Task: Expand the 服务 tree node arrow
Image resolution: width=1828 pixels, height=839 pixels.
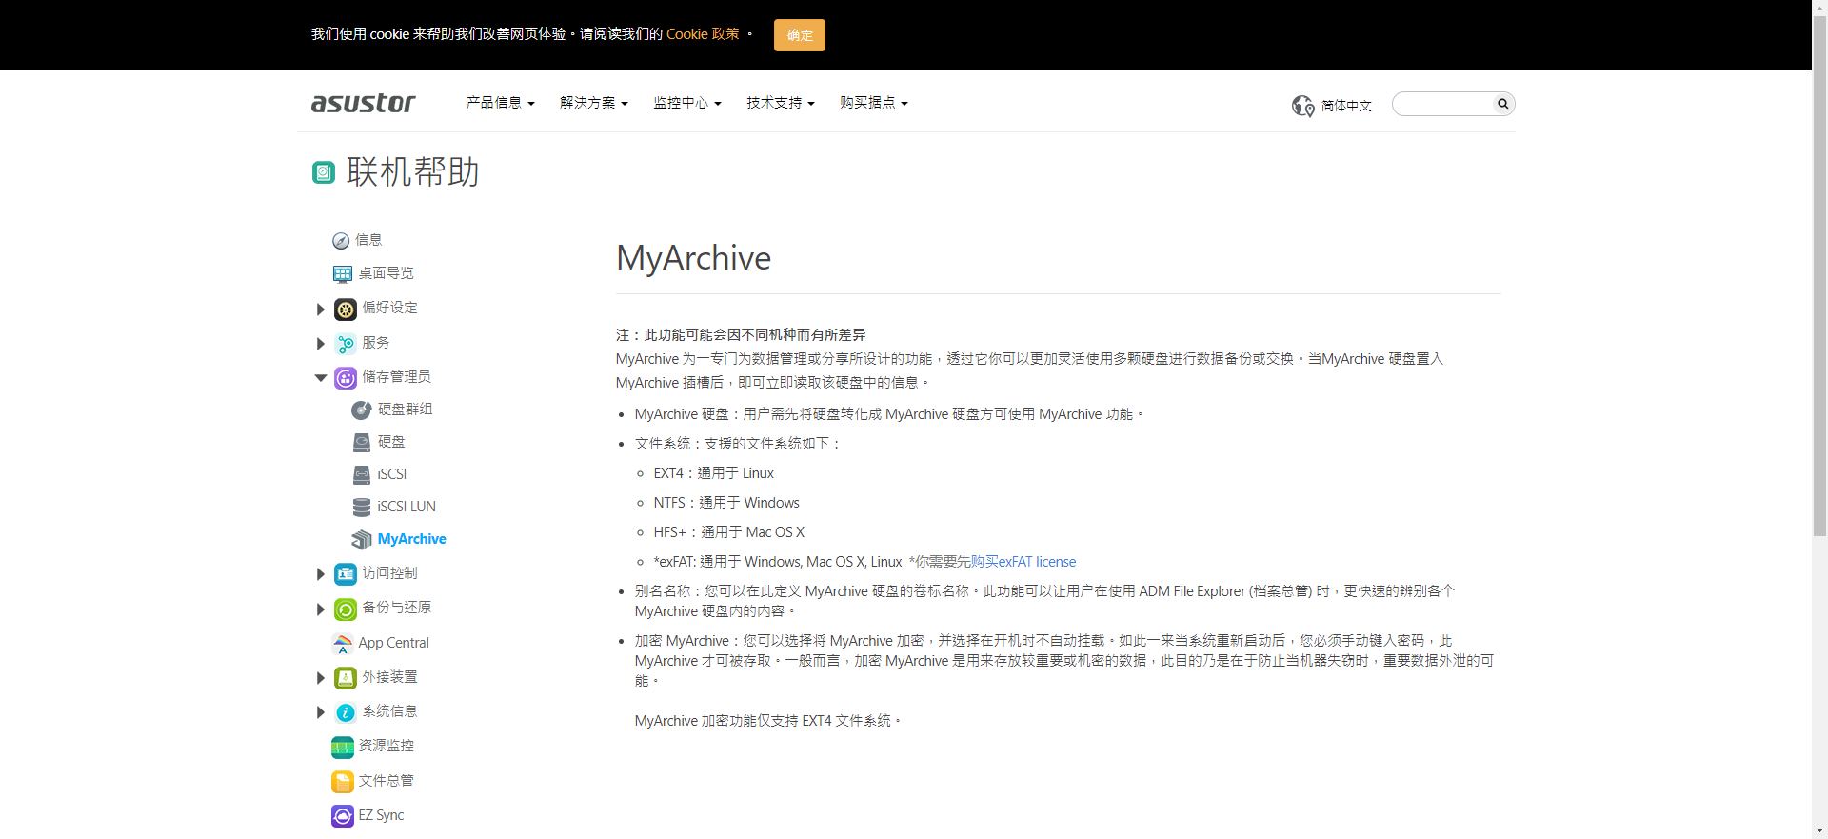Action: click(x=321, y=344)
